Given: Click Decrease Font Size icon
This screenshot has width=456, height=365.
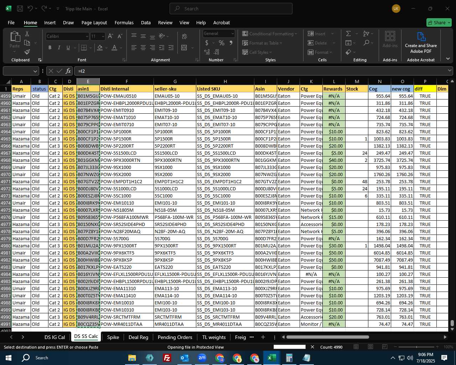Looking at the screenshot, I should pos(120,36).
